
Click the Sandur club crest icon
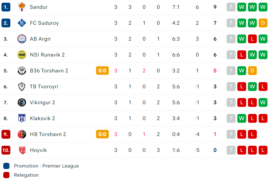[22, 7]
